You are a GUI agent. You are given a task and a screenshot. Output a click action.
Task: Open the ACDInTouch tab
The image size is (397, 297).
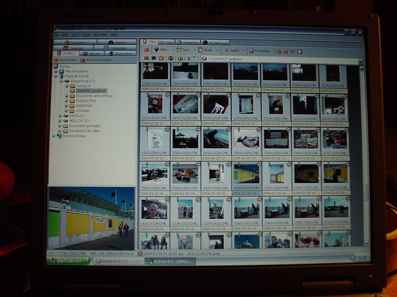pos(216,42)
